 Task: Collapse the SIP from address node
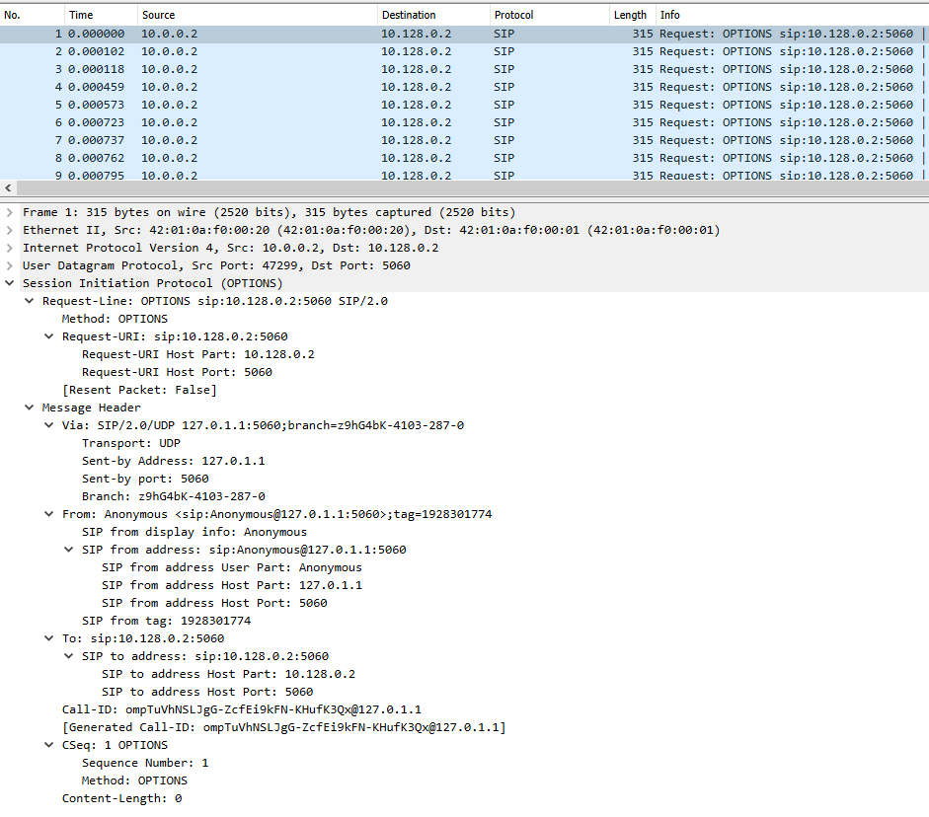tap(69, 550)
